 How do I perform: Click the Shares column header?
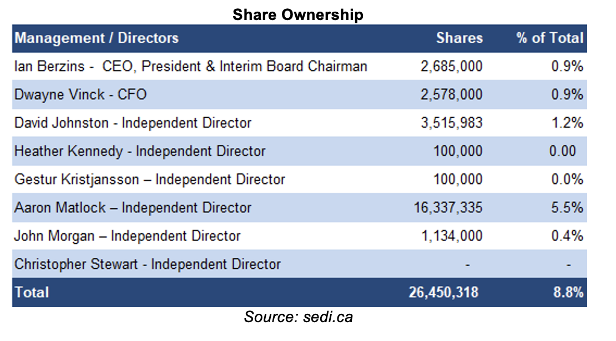[460, 38]
